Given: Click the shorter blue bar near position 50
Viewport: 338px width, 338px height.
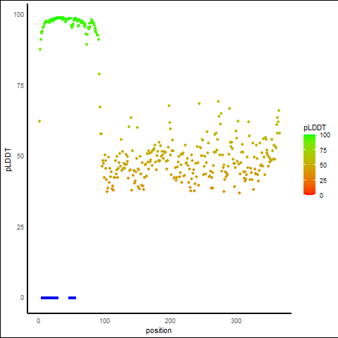Looking at the screenshot, I should [72, 298].
